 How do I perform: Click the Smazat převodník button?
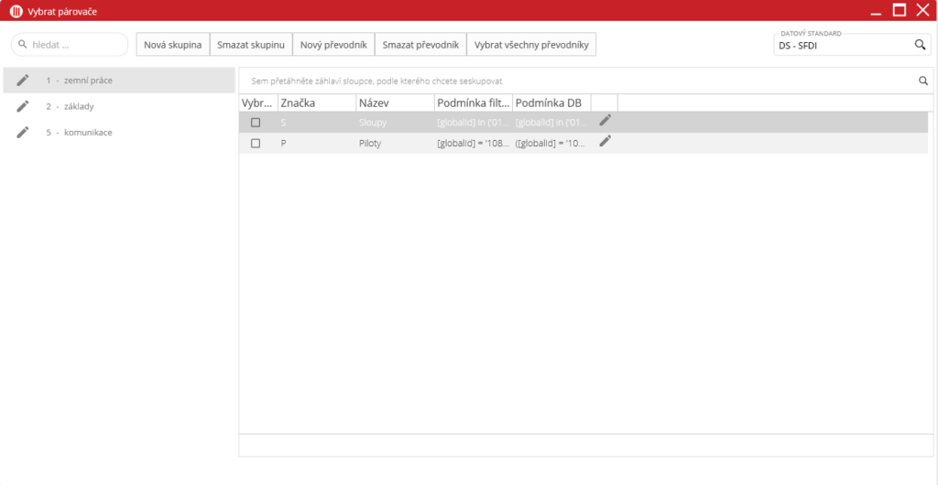420,45
